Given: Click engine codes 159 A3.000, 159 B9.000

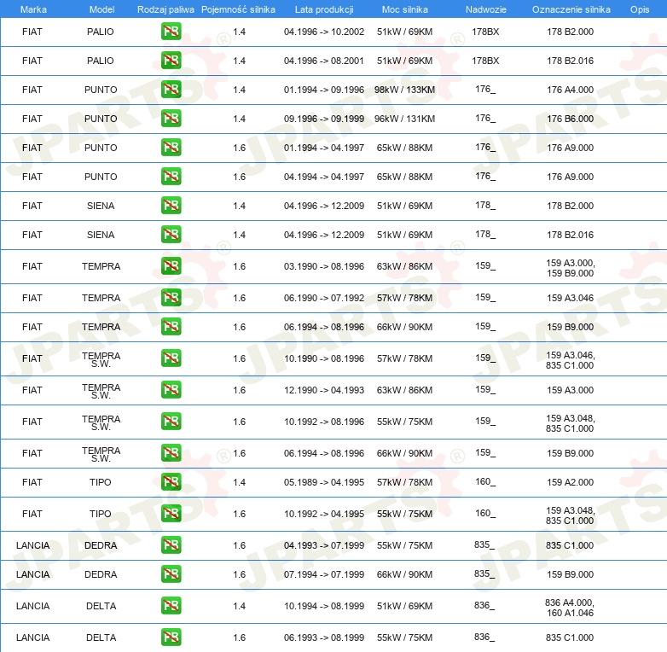Looking at the screenshot, I should (x=570, y=268).
